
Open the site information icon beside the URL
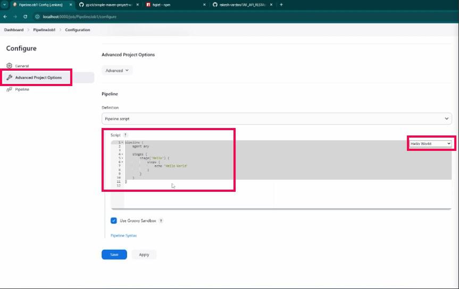[x=37, y=16]
